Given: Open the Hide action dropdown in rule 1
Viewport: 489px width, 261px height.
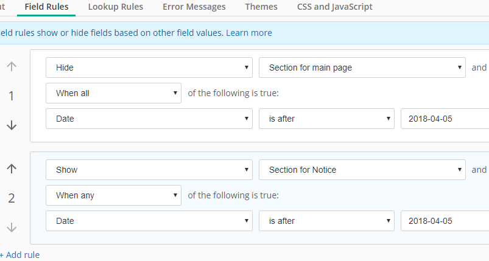Looking at the screenshot, I should coord(149,68).
